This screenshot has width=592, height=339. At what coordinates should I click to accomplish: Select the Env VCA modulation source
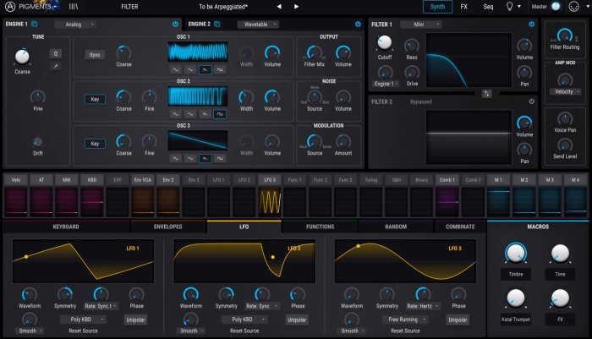[143, 180]
